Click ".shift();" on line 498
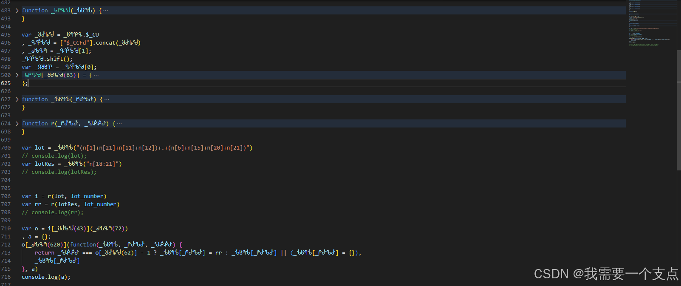The image size is (681, 286). tap(58, 59)
